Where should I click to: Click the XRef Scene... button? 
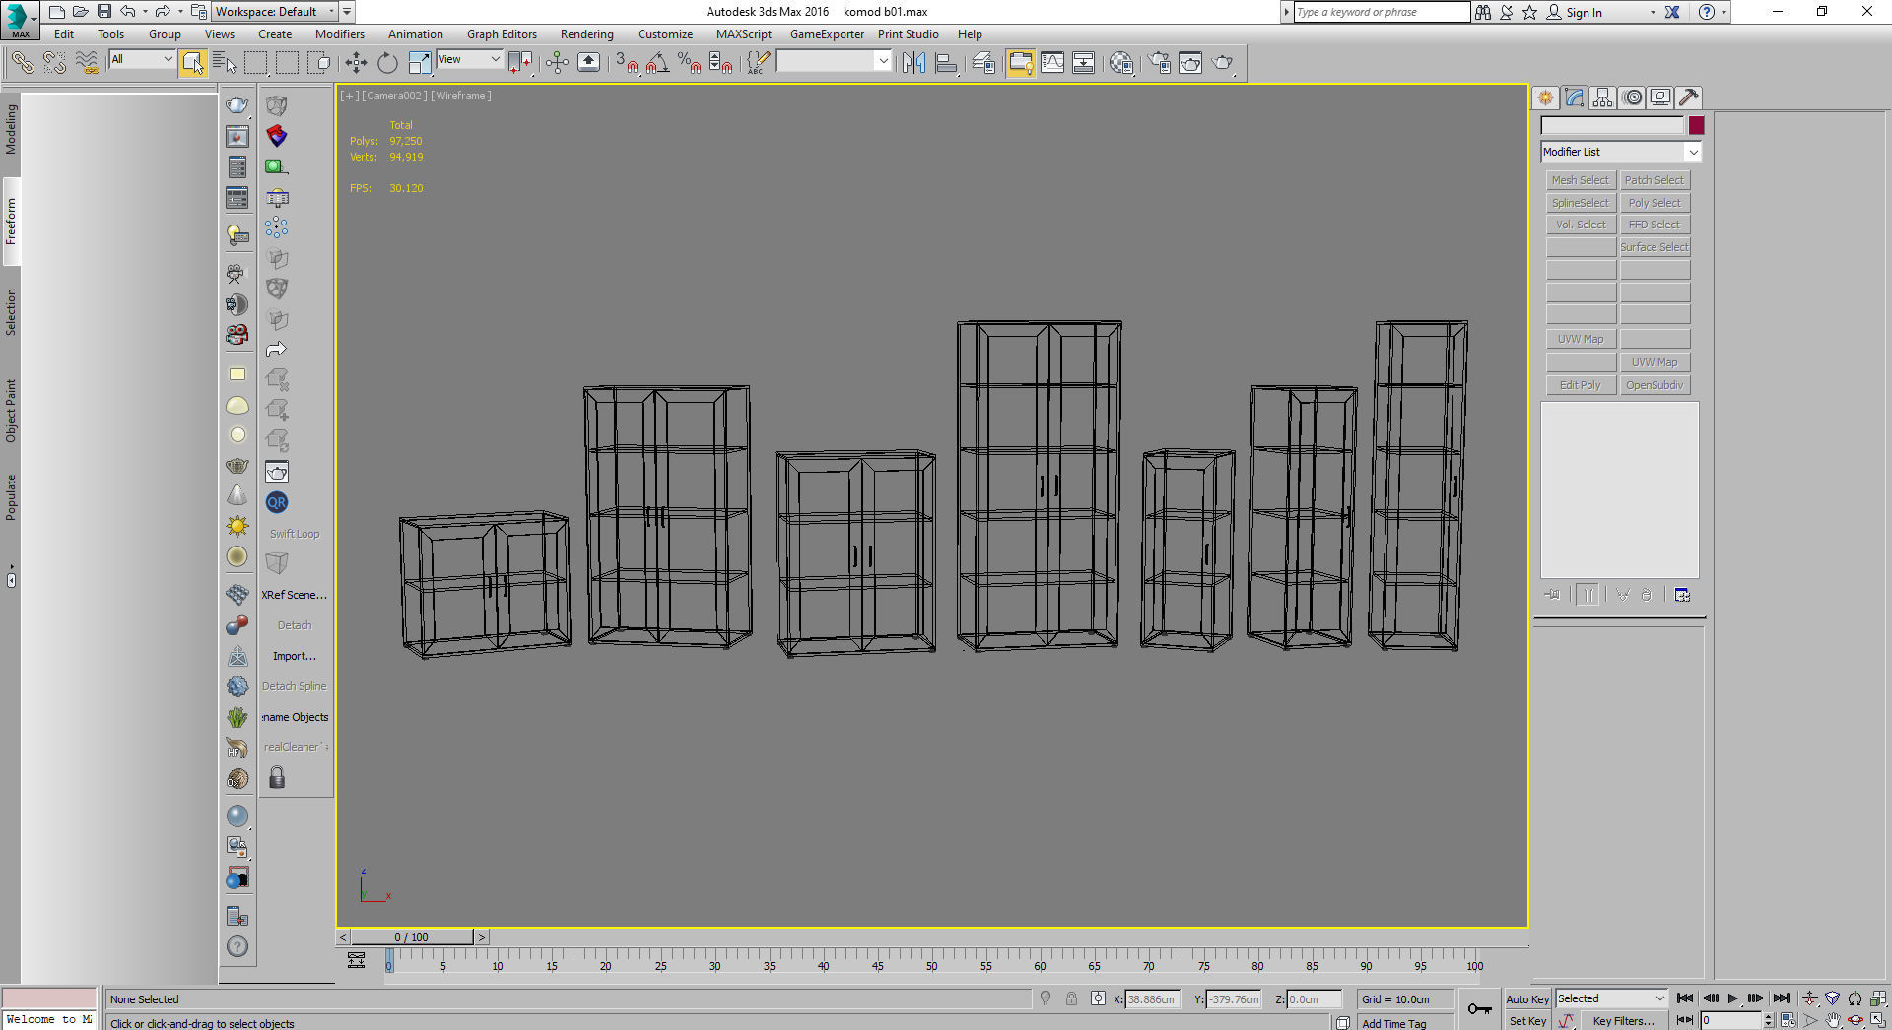(x=295, y=595)
